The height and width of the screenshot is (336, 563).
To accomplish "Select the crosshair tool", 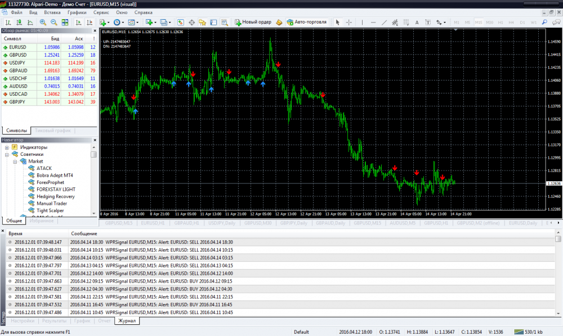I will click(x=348, y=23).
